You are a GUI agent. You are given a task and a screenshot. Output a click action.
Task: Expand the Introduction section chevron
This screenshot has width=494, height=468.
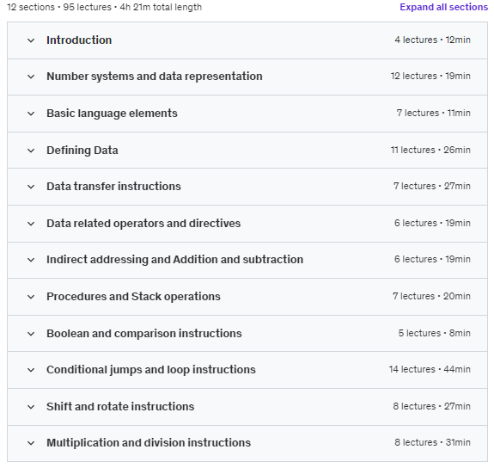point(31,40)
